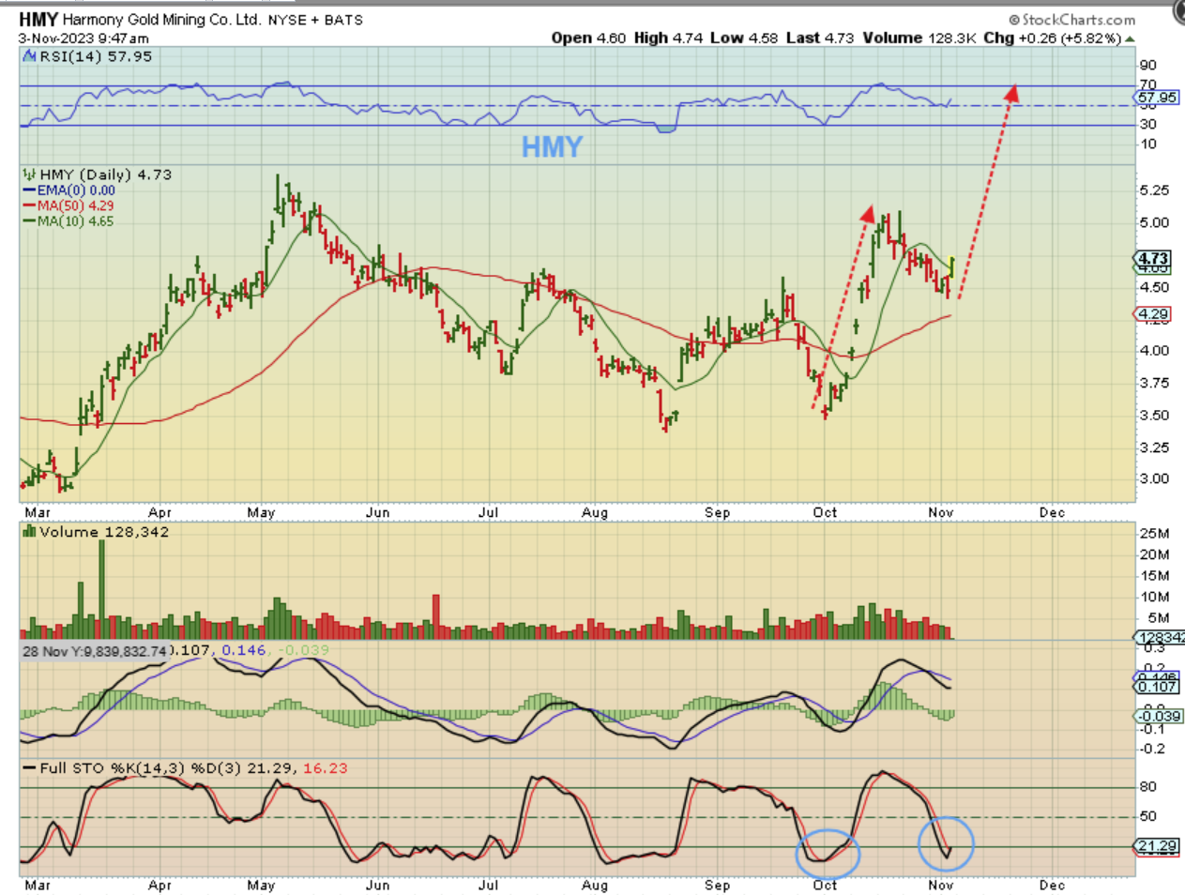Click the red MA(50) legend line marker
1185x895 pixels.
(x=29, y=206)
